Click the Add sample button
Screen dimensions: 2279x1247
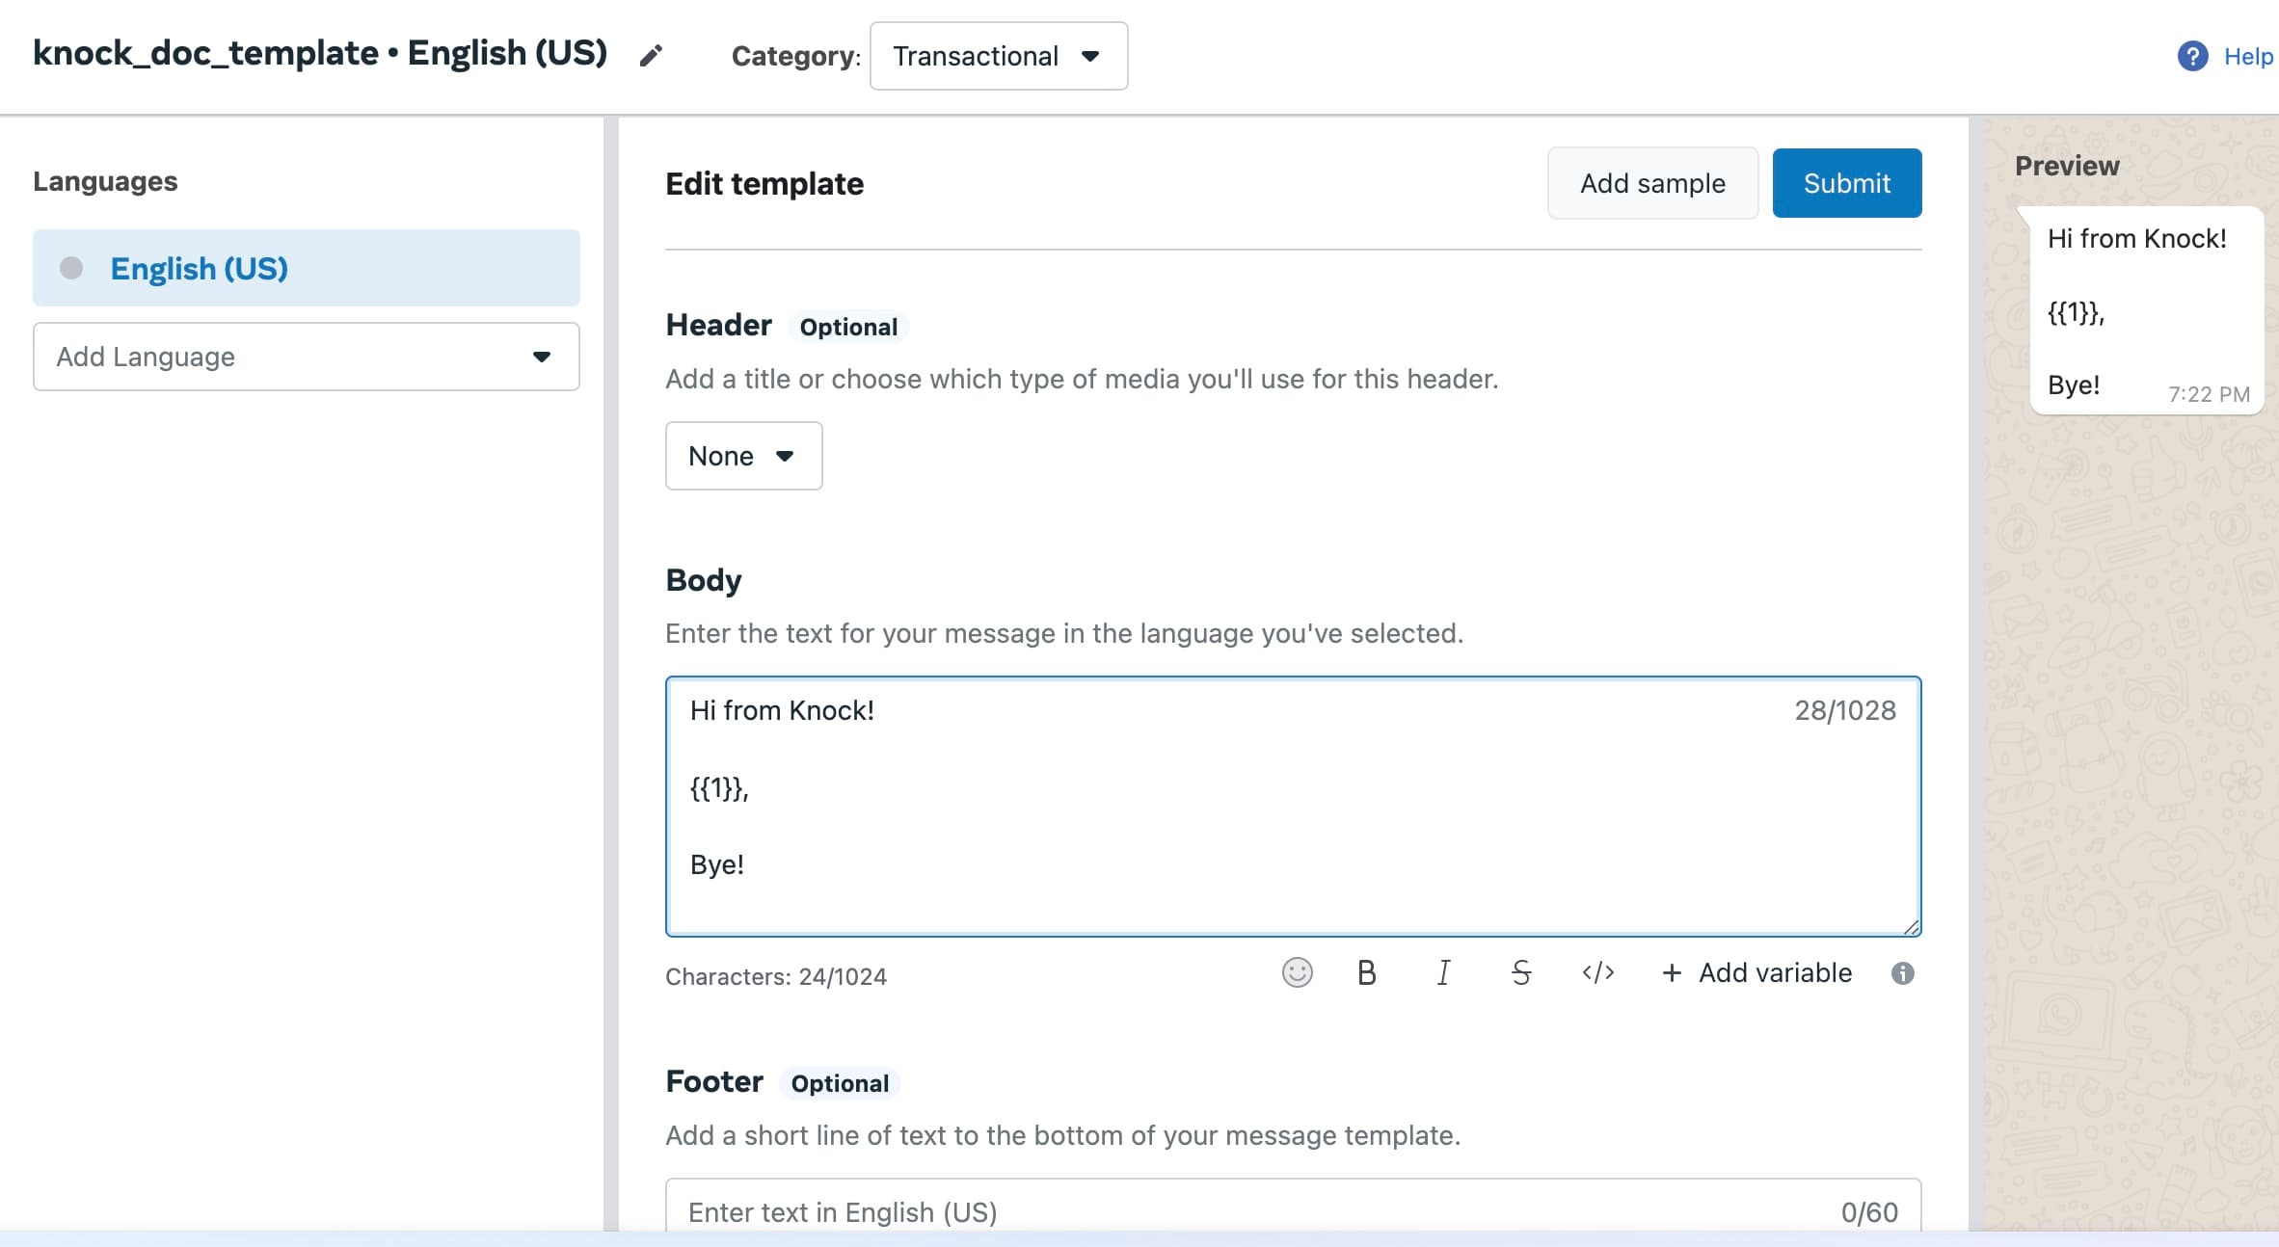1652,182
